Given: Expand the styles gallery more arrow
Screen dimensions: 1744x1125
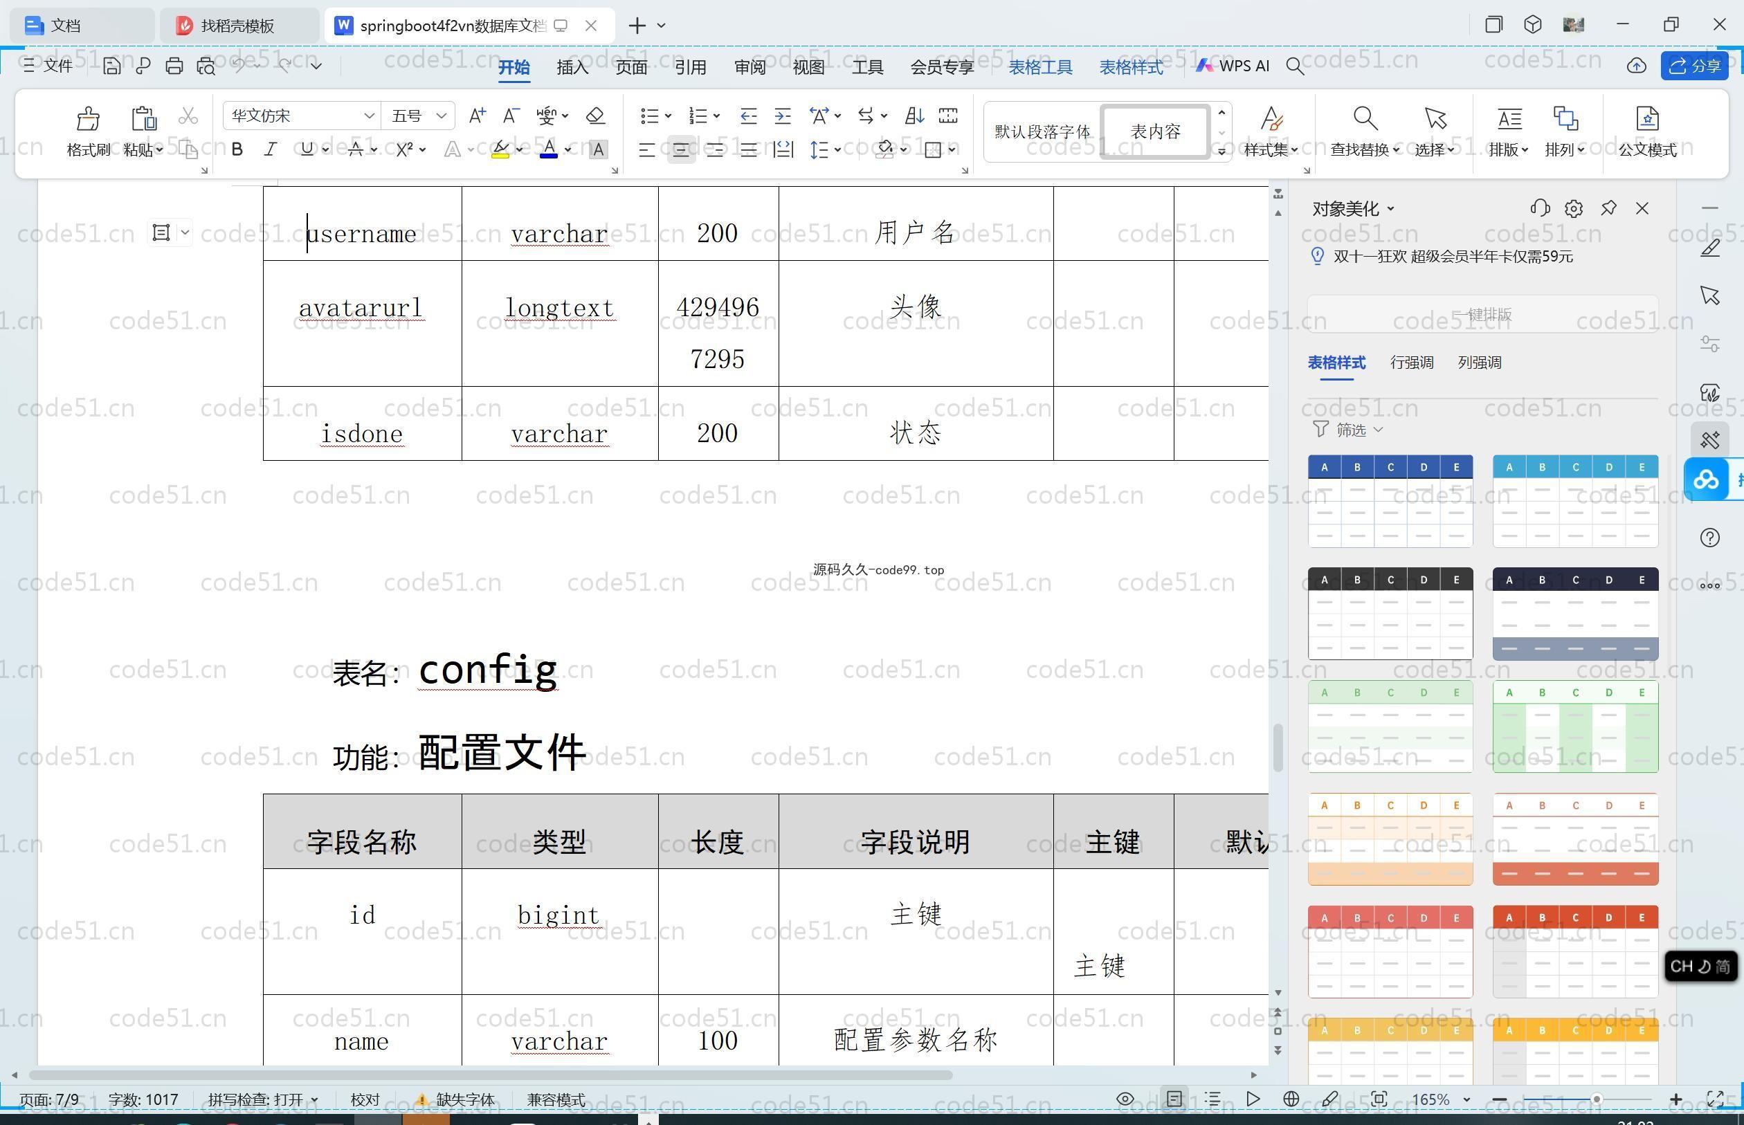Looking at the screenshot, I should 1221,152.
